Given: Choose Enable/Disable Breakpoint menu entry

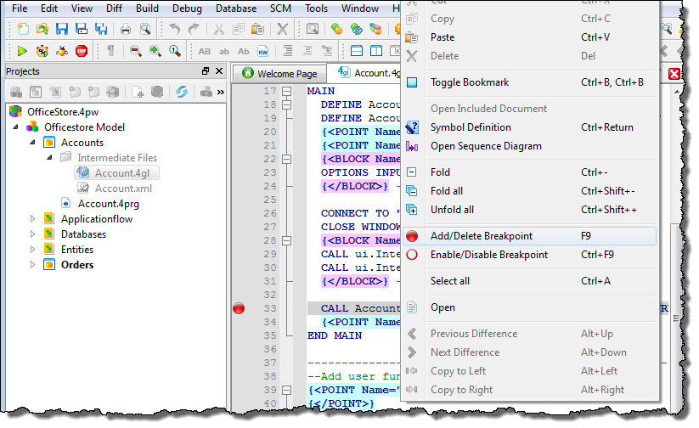Looking at the screenshot, I should pos(488,255).
